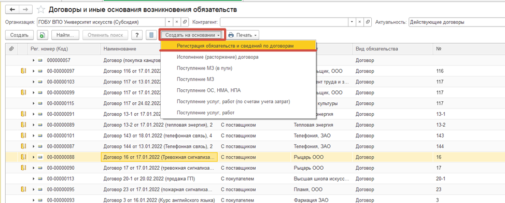Click the printer icon on the Печать button

pos(231,35)
